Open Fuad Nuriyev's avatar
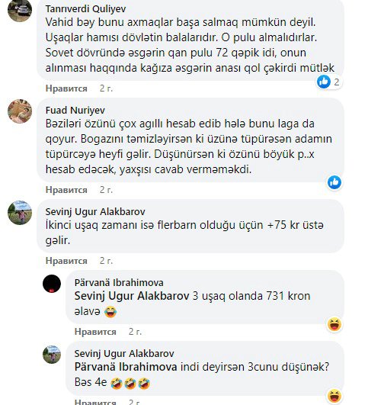The height and width of the screenshot is (405, 368). click(20, 111)
